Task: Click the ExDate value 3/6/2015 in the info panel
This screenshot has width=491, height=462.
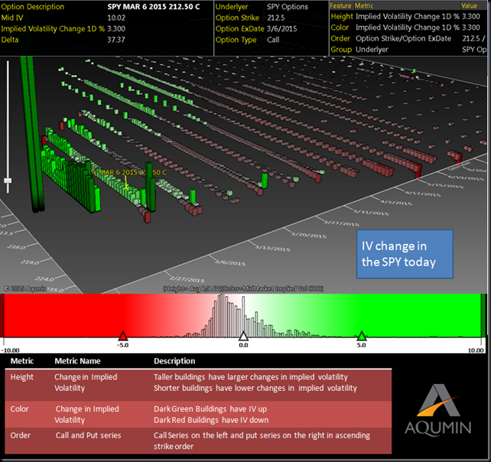Action: coord(281,29)
